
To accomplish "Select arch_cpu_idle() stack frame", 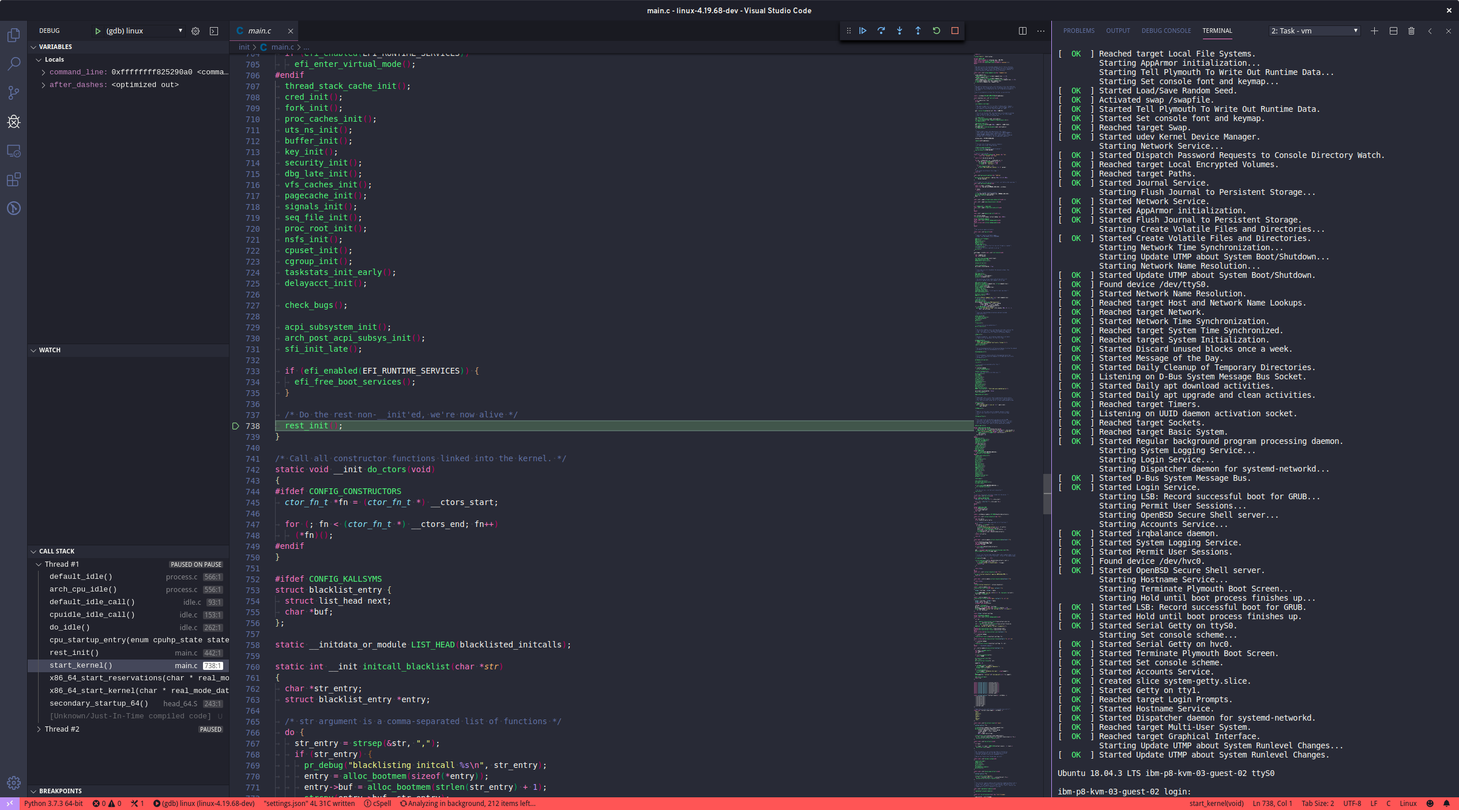I will pos(128,590).
